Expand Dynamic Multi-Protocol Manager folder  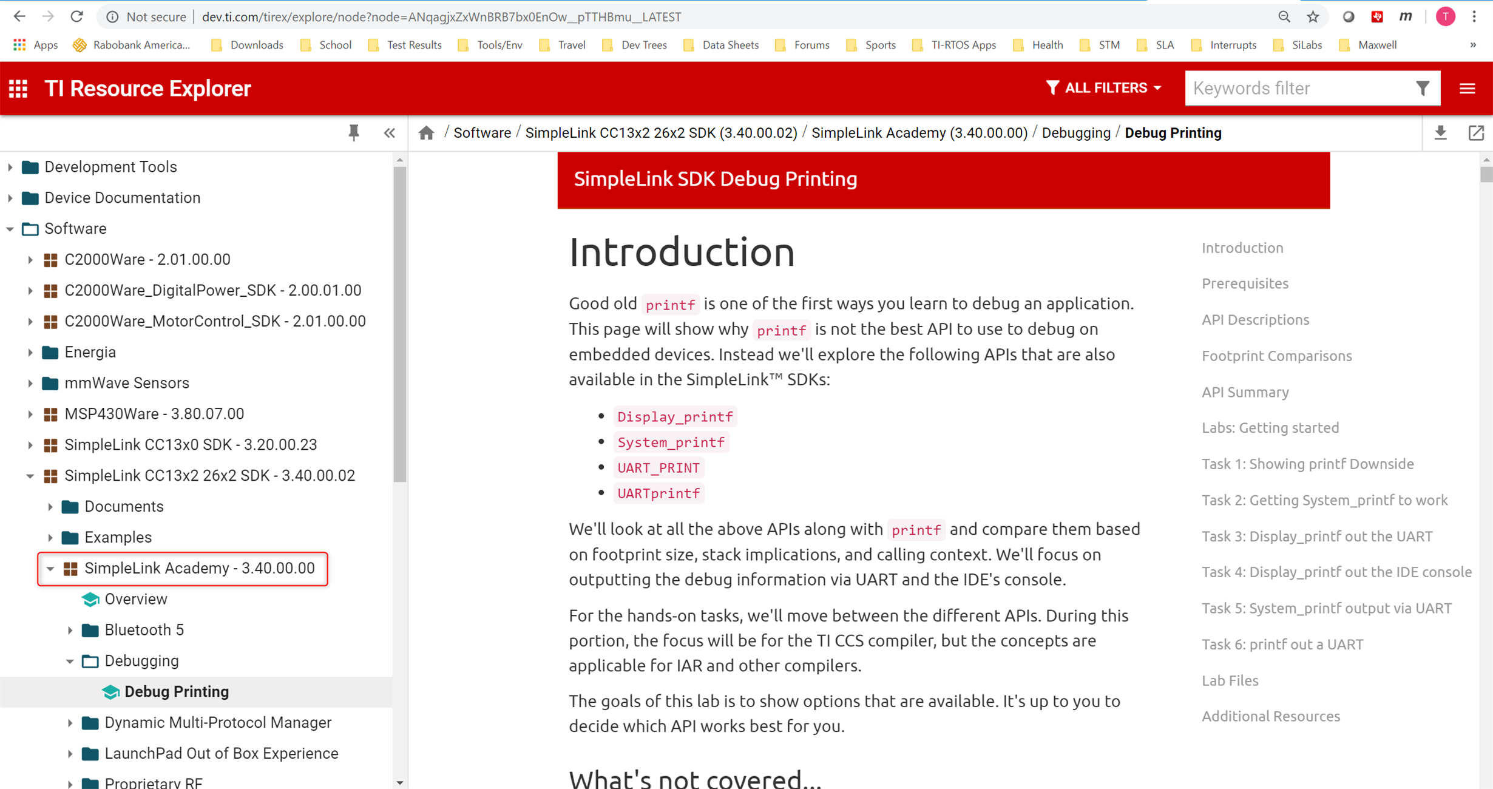70,723
